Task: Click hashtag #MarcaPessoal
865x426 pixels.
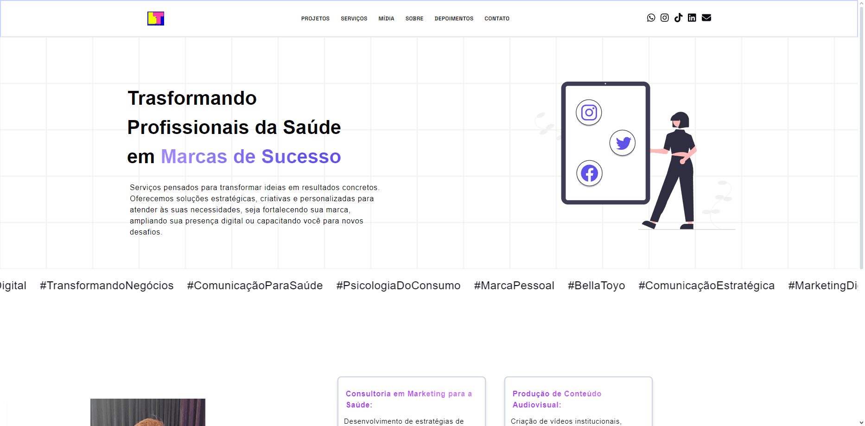Action: 514,286
